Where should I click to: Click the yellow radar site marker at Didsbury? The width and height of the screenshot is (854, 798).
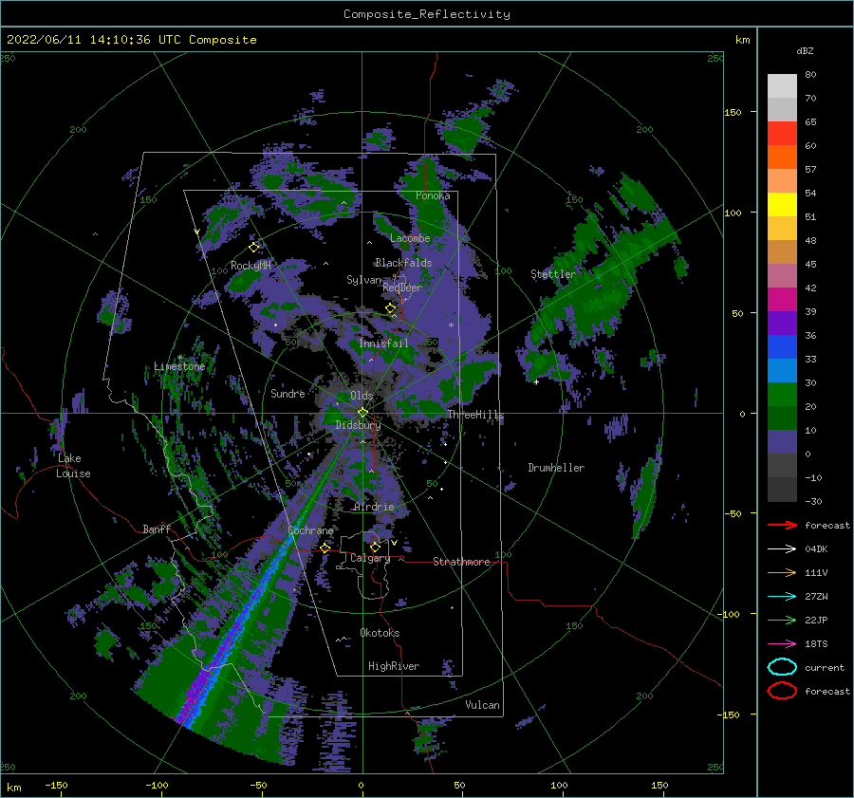[362, 413]
